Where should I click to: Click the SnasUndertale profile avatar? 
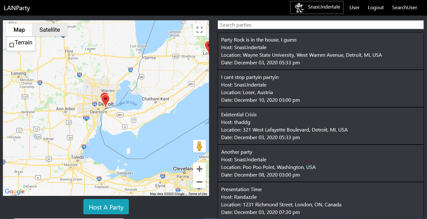299,7
